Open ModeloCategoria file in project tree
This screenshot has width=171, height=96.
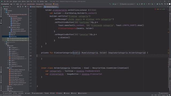(x=15, y=24)
